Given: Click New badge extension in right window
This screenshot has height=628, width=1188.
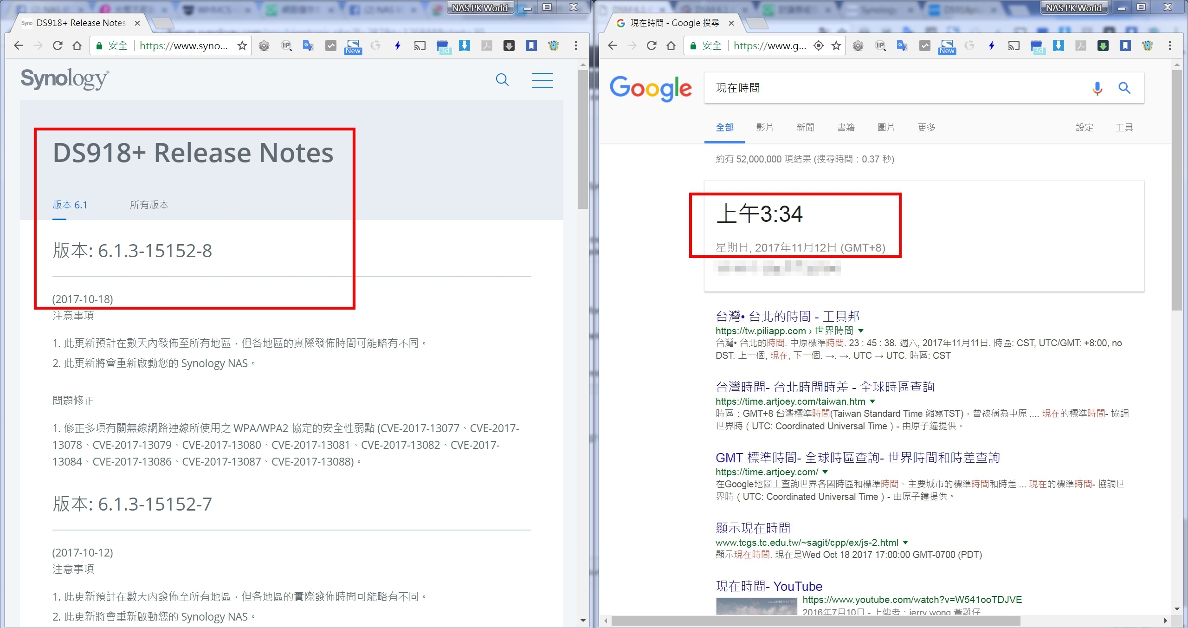Looking at the screenshot, I should [x=947, y=46].
